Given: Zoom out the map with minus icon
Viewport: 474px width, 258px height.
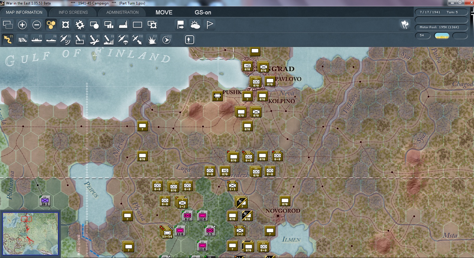Looking at the screenshot, I should tap(37, 25).
